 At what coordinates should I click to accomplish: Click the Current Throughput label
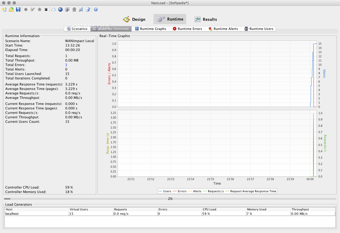(x=22, y=117)
